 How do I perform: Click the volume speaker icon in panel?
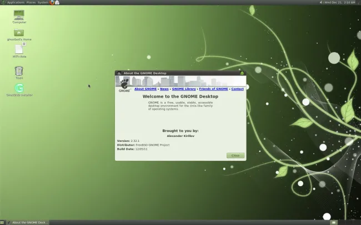320,2
